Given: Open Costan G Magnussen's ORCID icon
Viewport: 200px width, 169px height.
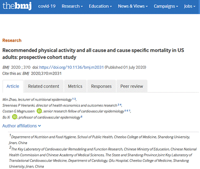Looking at the screenshot, I should click(x=39, y=111).
